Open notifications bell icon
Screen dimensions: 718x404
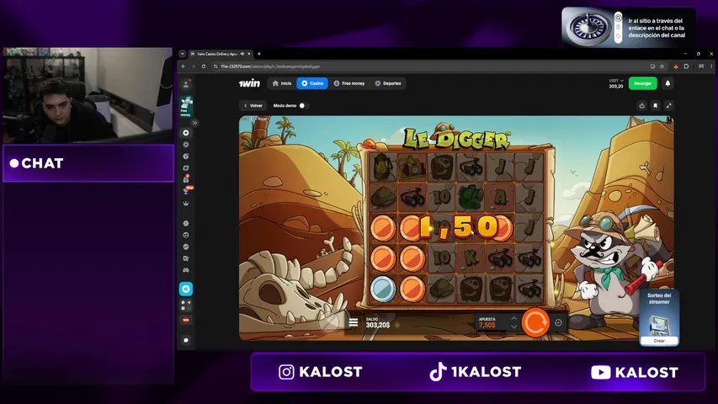pyautogui.click(x=667, y=83)
